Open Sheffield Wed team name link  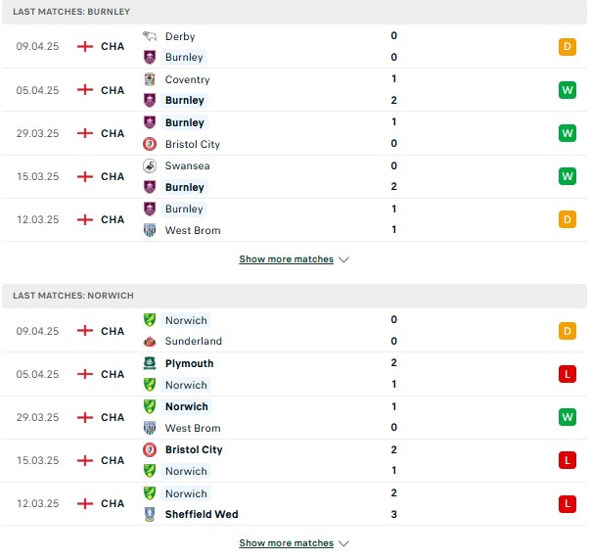(x=201, y=514)
